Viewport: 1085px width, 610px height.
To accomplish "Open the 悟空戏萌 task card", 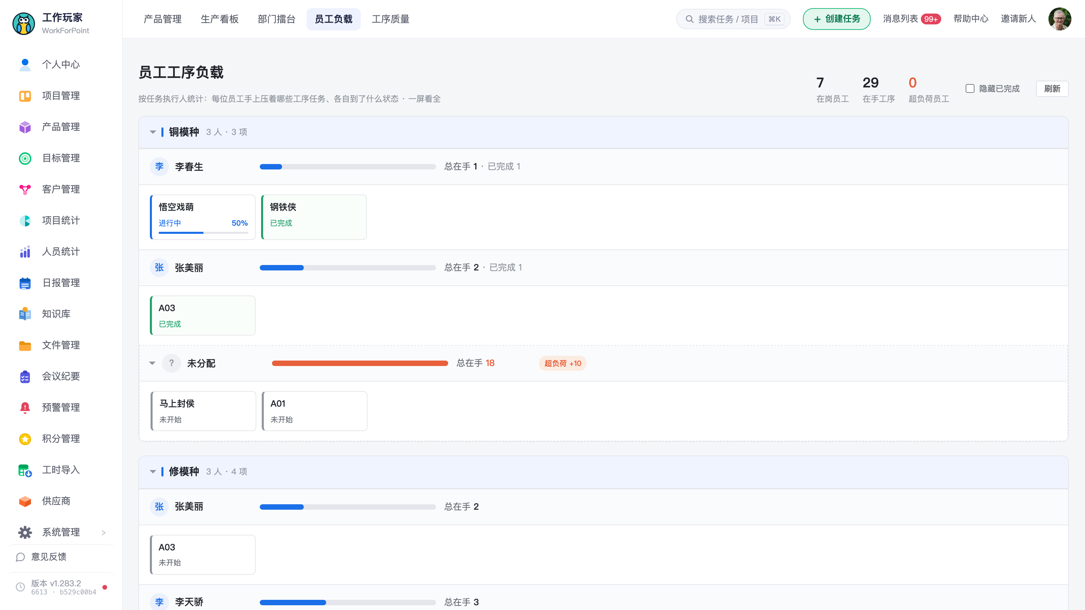I will (x=203, y=217).
